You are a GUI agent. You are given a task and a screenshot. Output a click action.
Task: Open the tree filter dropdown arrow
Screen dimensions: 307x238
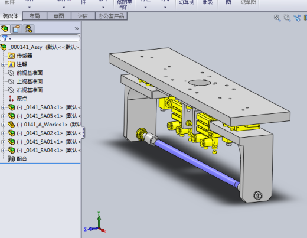(x=10, y=38)
